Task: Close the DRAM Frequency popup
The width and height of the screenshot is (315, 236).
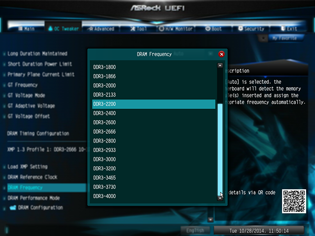Action: point(222,54)
